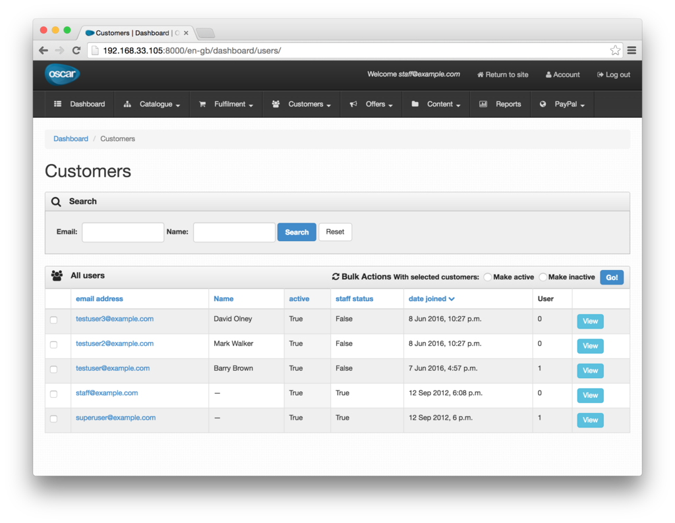Viewport: 675px width, 523px height.
Task: Click the Reset button
Action: click(335, 233)
